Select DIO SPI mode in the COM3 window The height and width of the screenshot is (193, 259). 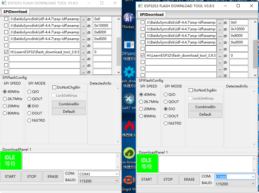click(33, 106)
